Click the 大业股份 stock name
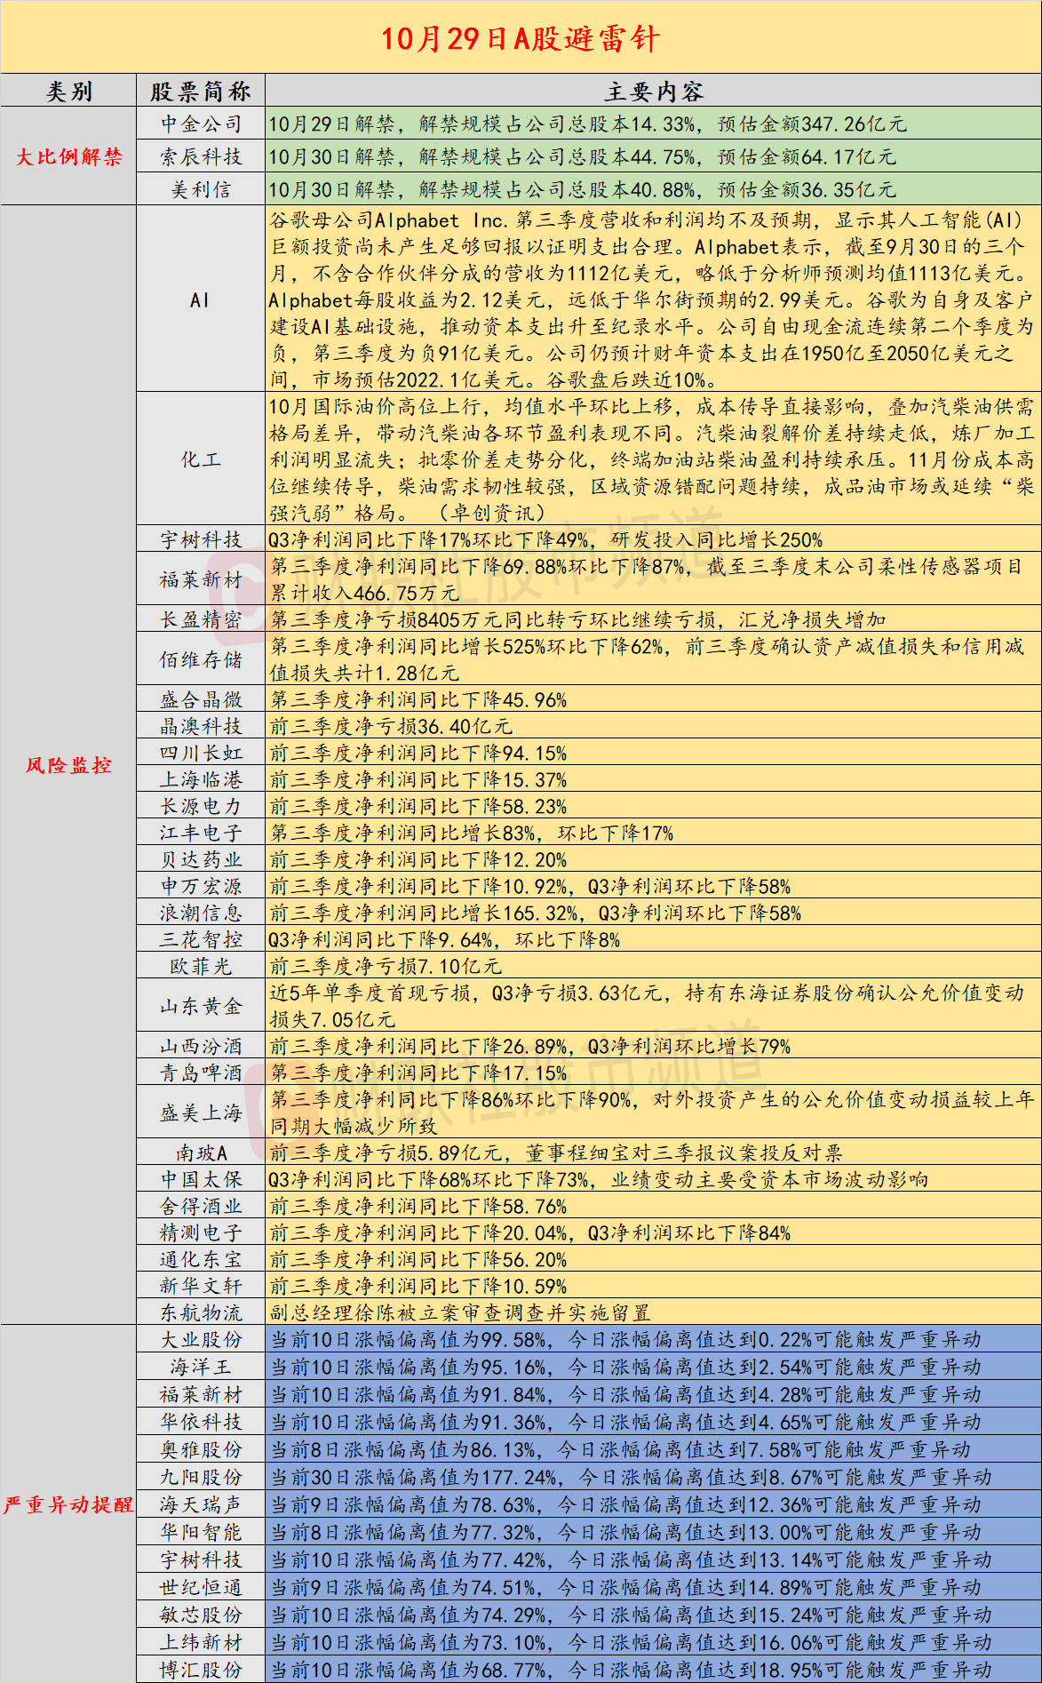1042x1683 pixels. point(201,1339)
